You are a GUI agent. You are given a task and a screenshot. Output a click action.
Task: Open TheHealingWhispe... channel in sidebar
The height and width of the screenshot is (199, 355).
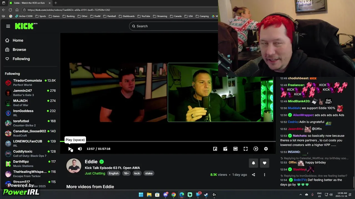coord(30,174)
